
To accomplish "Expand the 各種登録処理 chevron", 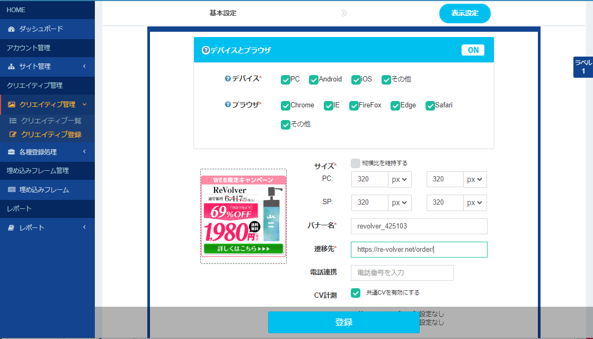I will click(x=84, y=152).
